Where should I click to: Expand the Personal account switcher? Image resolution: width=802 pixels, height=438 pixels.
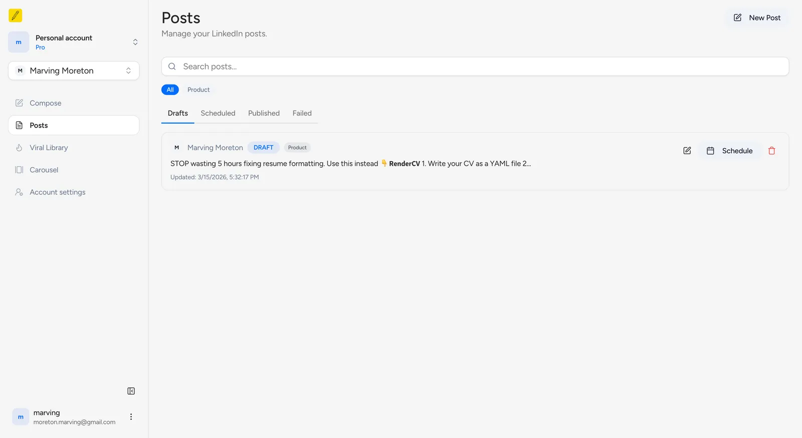(x=74, y=42)
